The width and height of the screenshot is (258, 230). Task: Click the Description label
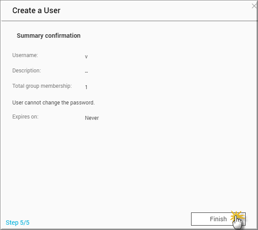26,71
